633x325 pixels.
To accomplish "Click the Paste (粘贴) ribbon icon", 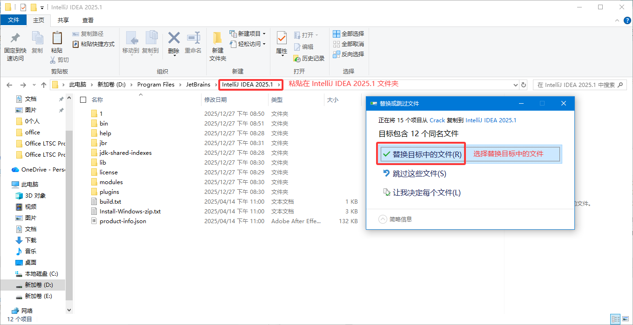I will tap(57, 38).
